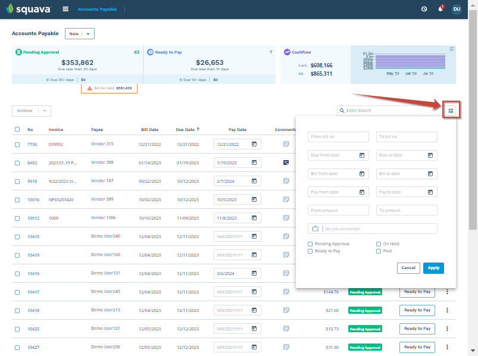Select the checkbox for bill 7736

[x=17, y=145]
